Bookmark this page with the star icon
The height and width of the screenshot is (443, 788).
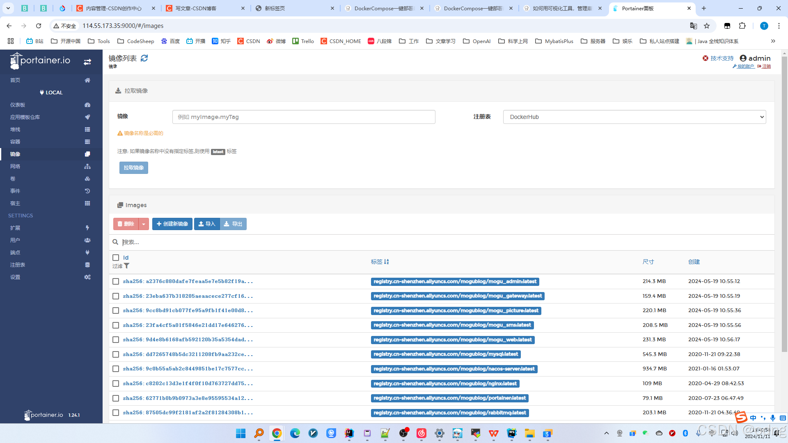click(707, 26)
